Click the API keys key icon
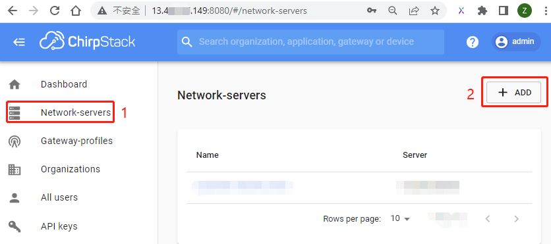Image resolution: width=551 pixels, height=244 pixels. 14,226
